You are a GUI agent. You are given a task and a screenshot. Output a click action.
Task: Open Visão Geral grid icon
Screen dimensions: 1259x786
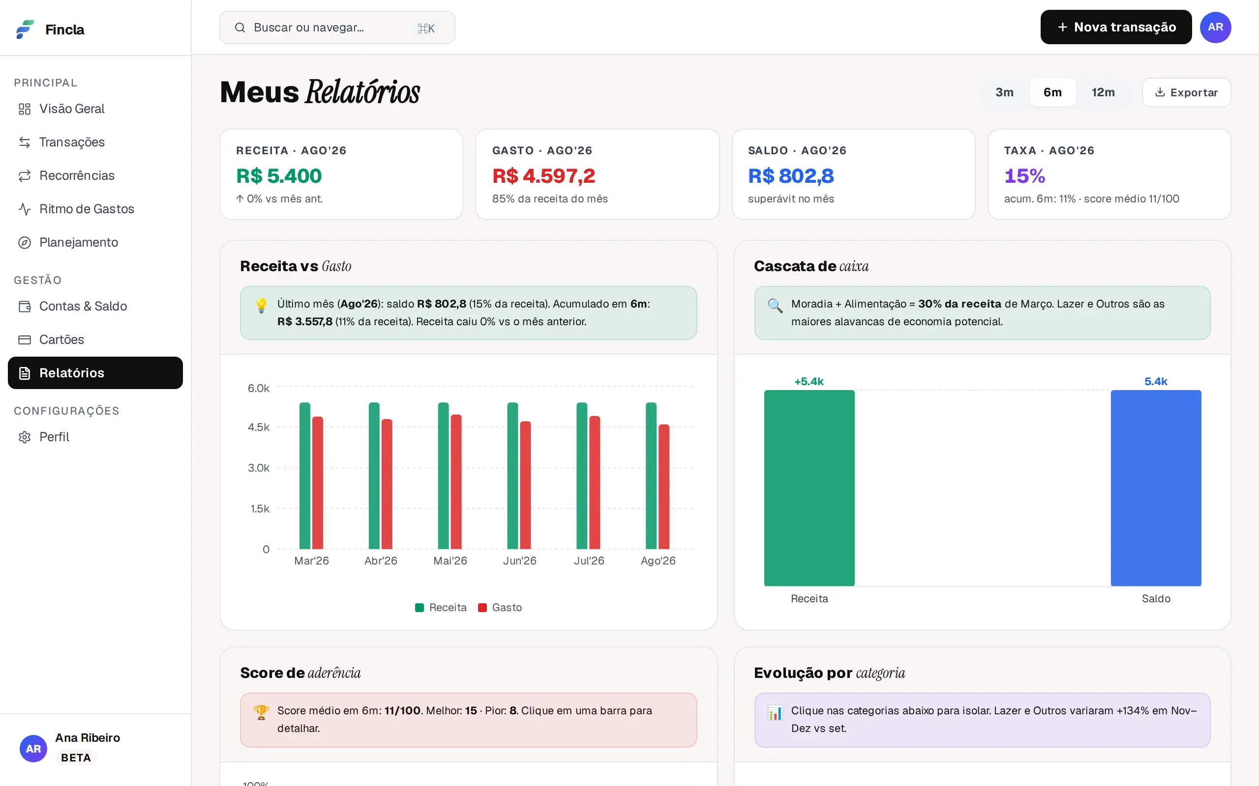click(25, 109)
